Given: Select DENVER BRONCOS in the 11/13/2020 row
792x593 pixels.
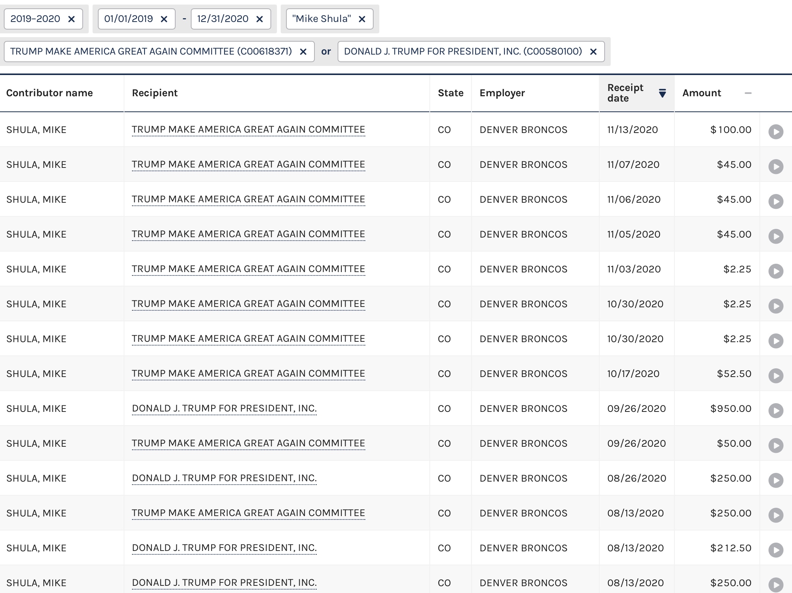Looking at the screenshot, I should [523, 130].
